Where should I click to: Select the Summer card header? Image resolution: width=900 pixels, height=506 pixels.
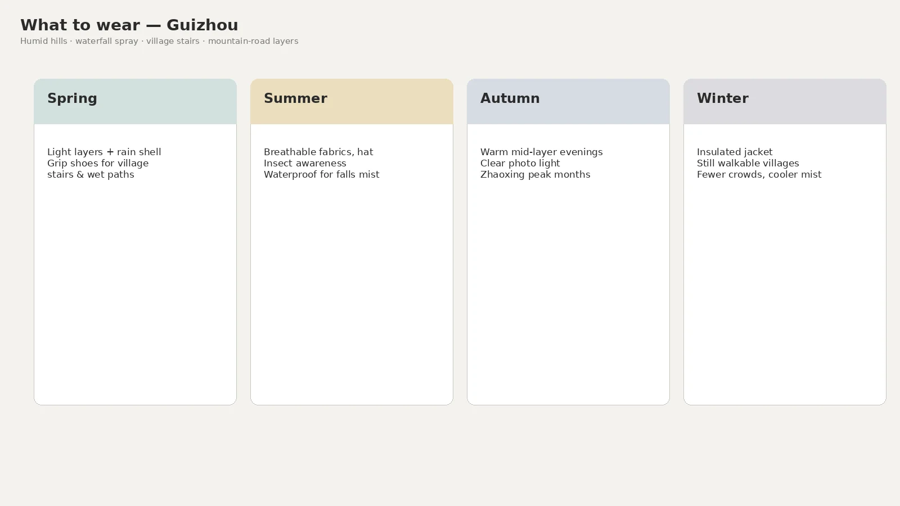coord(352,102)
